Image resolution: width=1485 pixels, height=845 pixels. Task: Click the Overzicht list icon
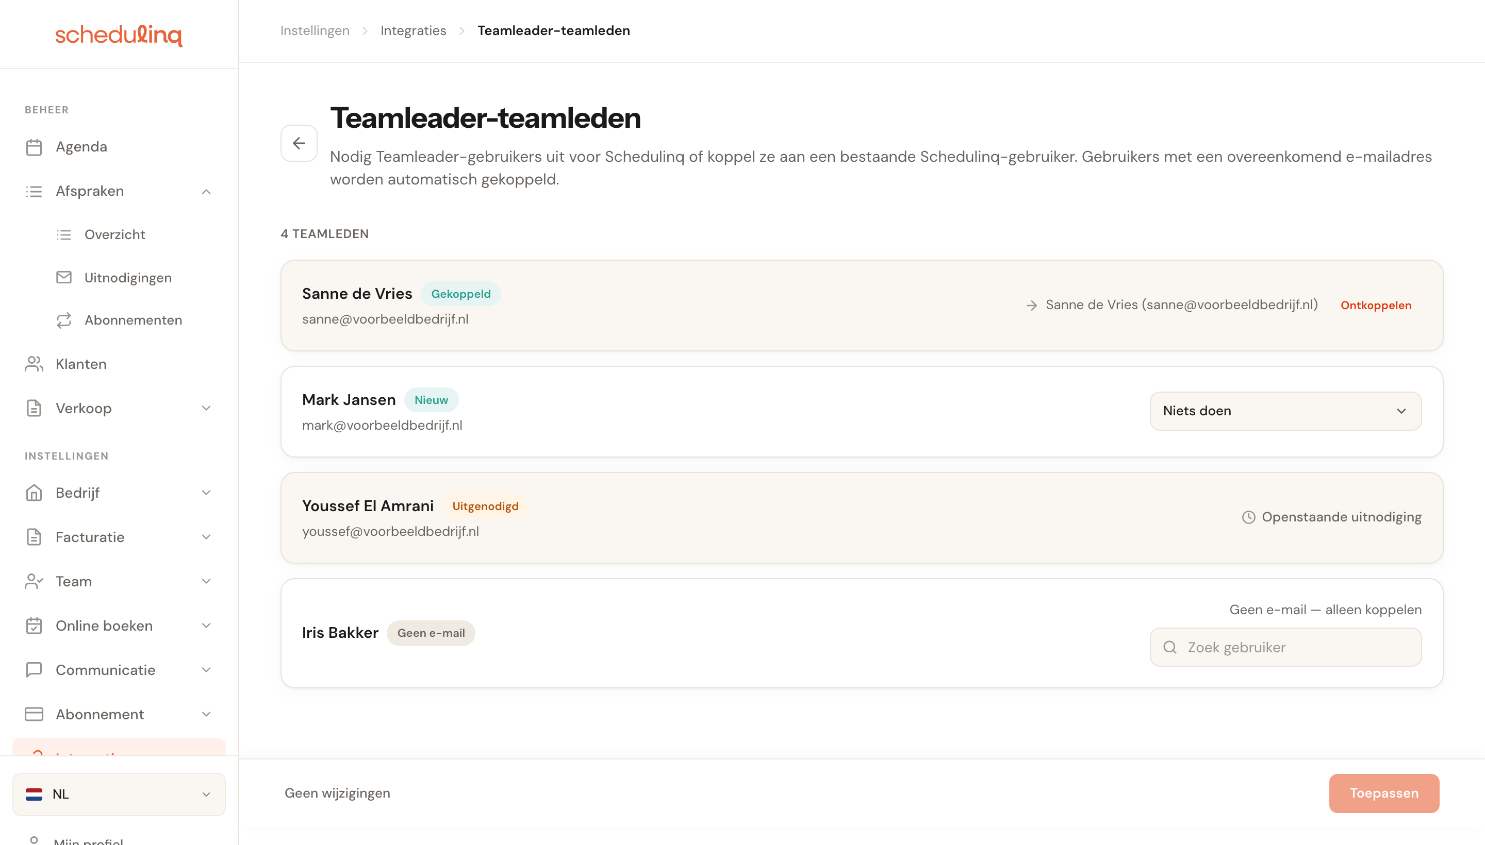click(x=64, y=234)
